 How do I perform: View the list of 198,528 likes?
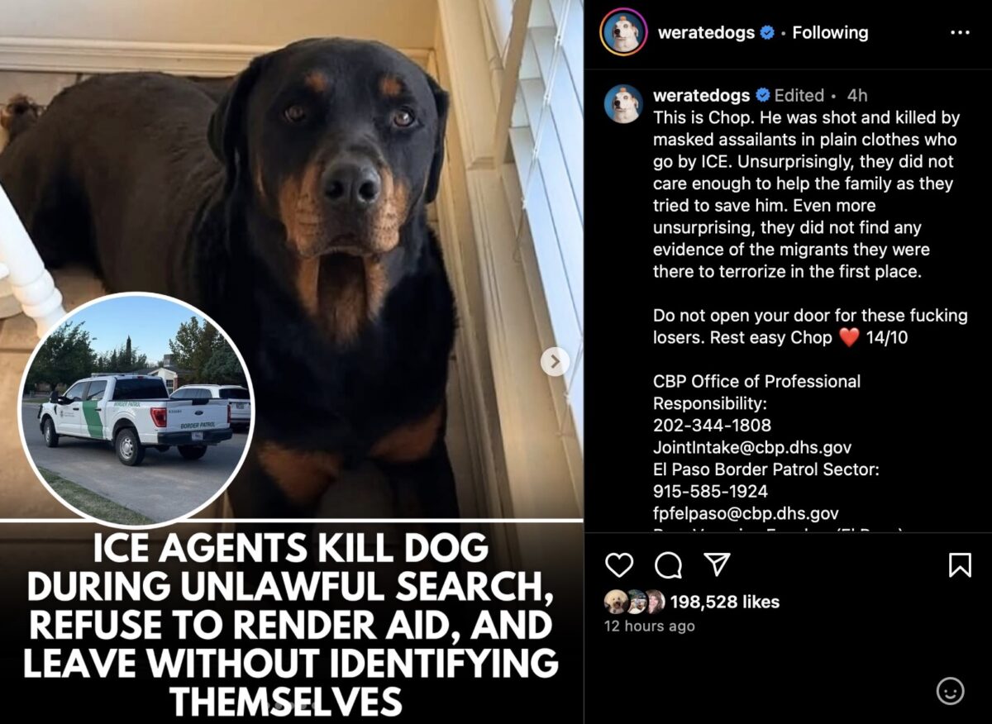pos(724,602)
